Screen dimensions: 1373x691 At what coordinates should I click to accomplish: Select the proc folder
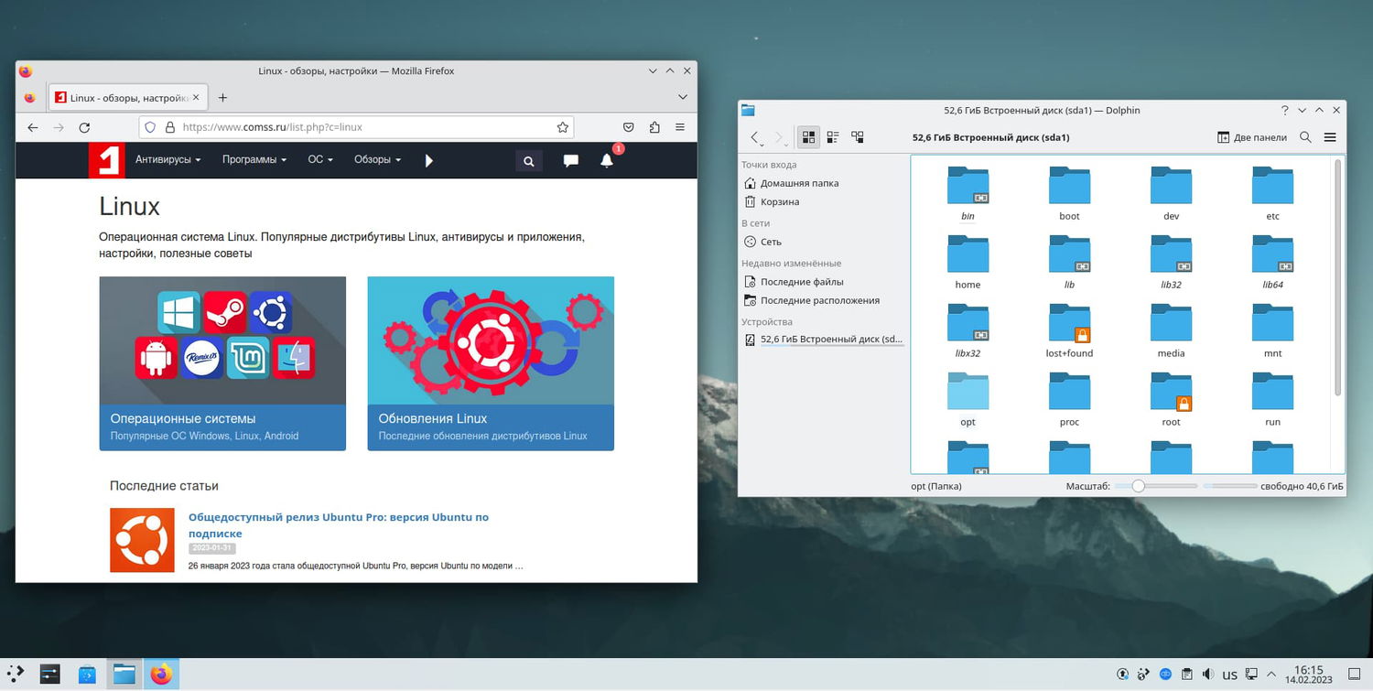(x=1069, y=400)
